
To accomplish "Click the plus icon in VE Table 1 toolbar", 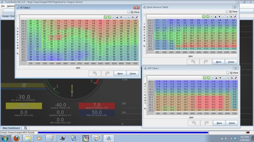I will coord(129,17).
